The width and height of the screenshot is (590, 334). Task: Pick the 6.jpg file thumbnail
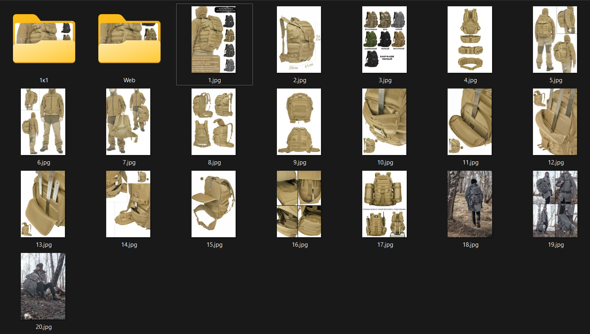43,122
